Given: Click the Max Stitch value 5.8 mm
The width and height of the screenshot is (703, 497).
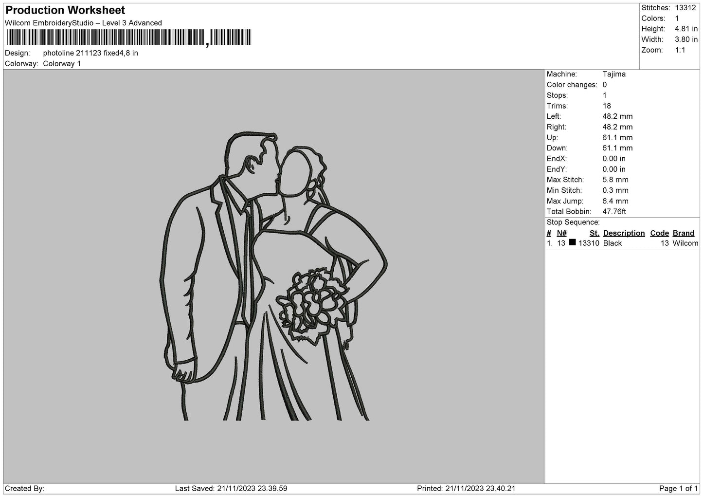Looking at the screenshot, I should point(615,180).
